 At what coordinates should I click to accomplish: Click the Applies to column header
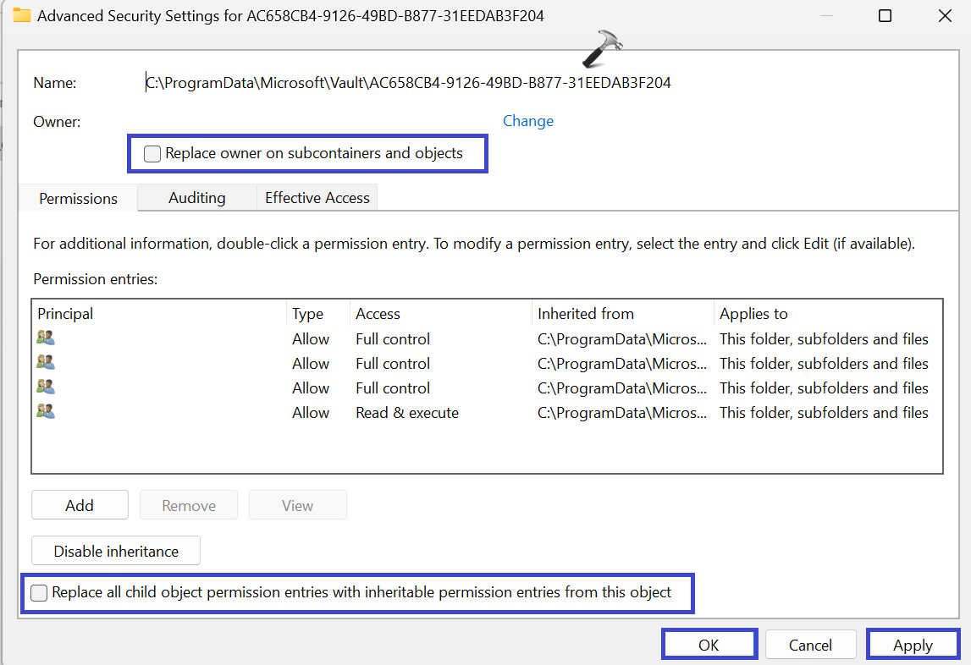coord(753,314)
